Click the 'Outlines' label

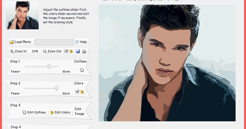pos(80,61)
